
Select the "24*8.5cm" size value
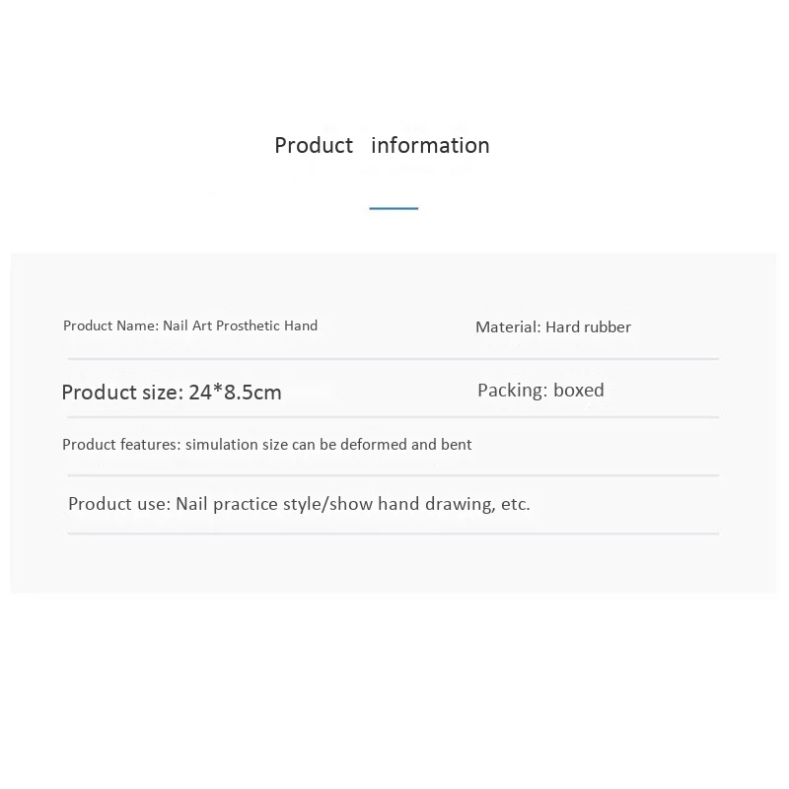235,393
